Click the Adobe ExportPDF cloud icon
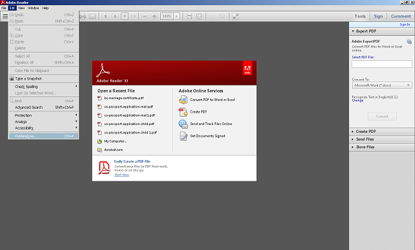The image size is (415, 250). 409,41
